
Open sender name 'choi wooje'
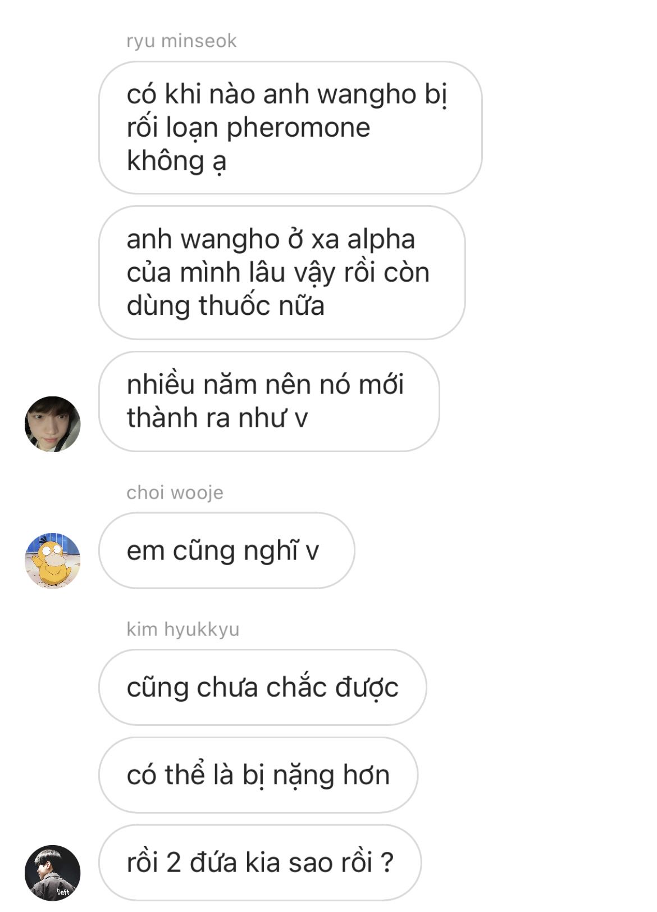(175, 493)
